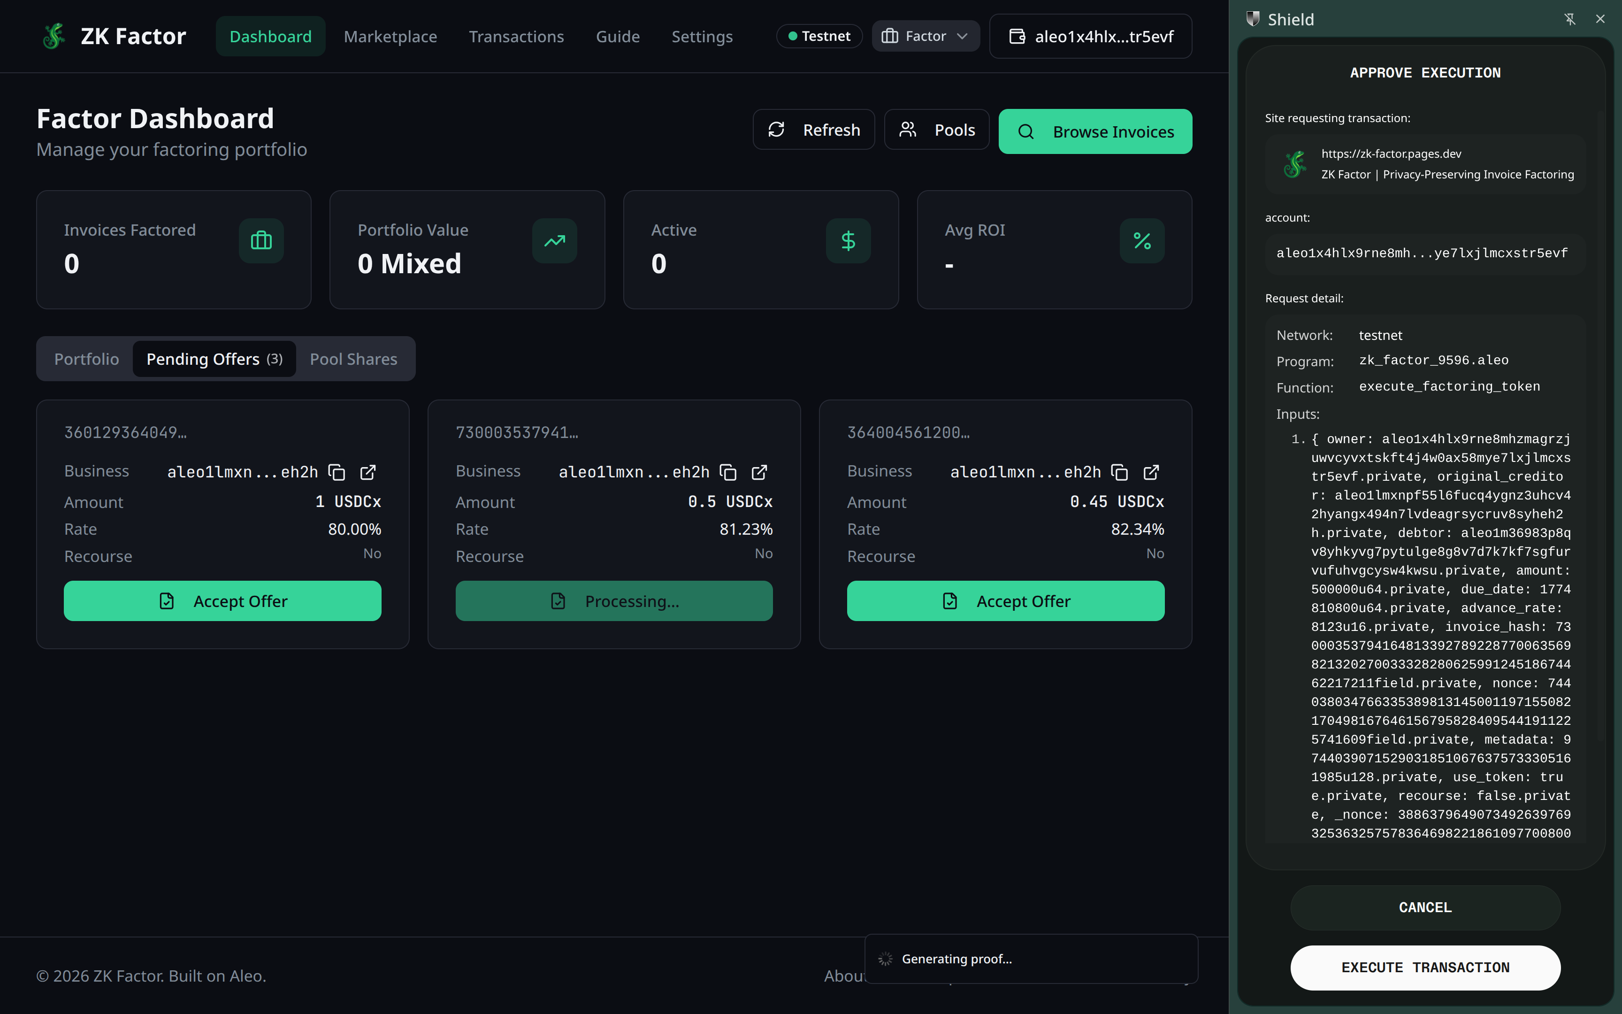
Task: Copy third offer's business address
Action: 1119,472
